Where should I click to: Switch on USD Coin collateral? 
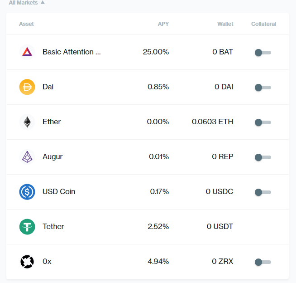pos(263,192)
